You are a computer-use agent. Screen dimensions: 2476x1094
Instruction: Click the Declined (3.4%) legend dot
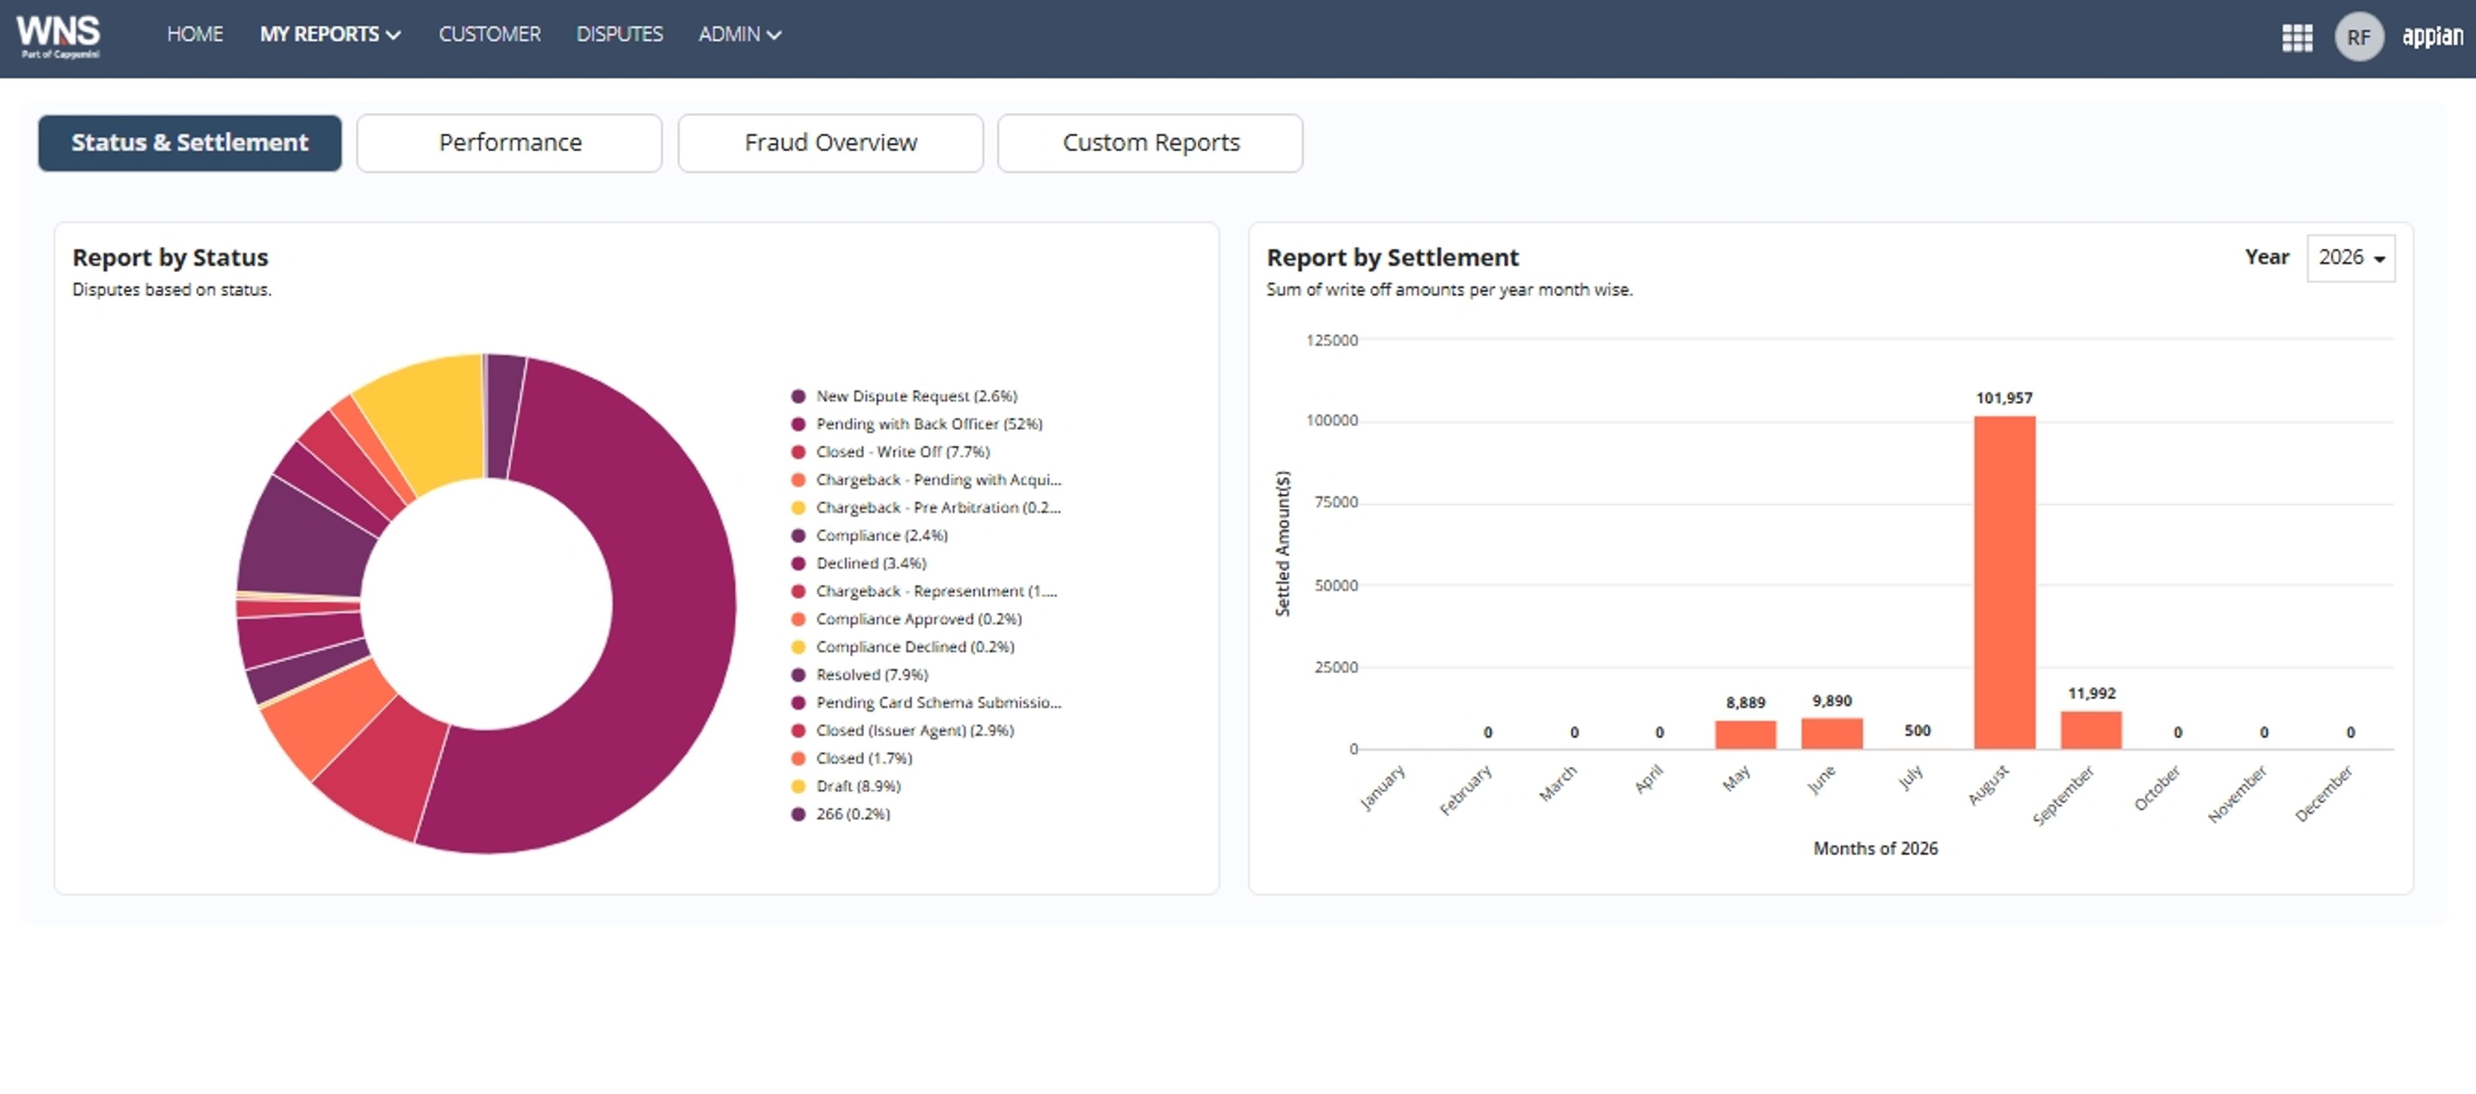[x=798, y=563]
